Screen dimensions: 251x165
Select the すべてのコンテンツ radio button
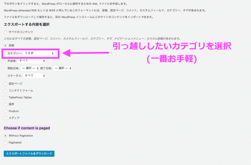point(5,32)
